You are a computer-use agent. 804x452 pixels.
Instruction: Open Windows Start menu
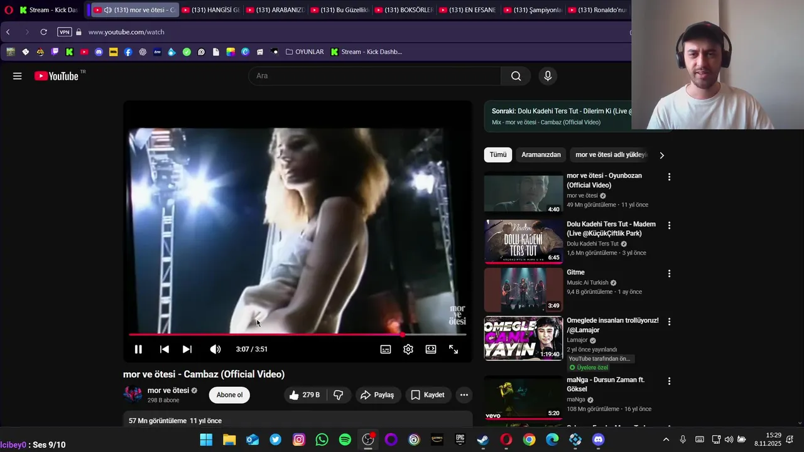coord(206,439)
